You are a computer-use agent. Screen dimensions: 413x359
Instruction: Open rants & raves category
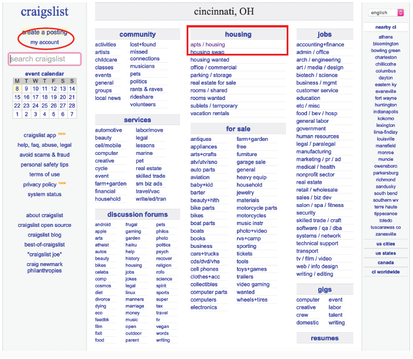(146, 89)
